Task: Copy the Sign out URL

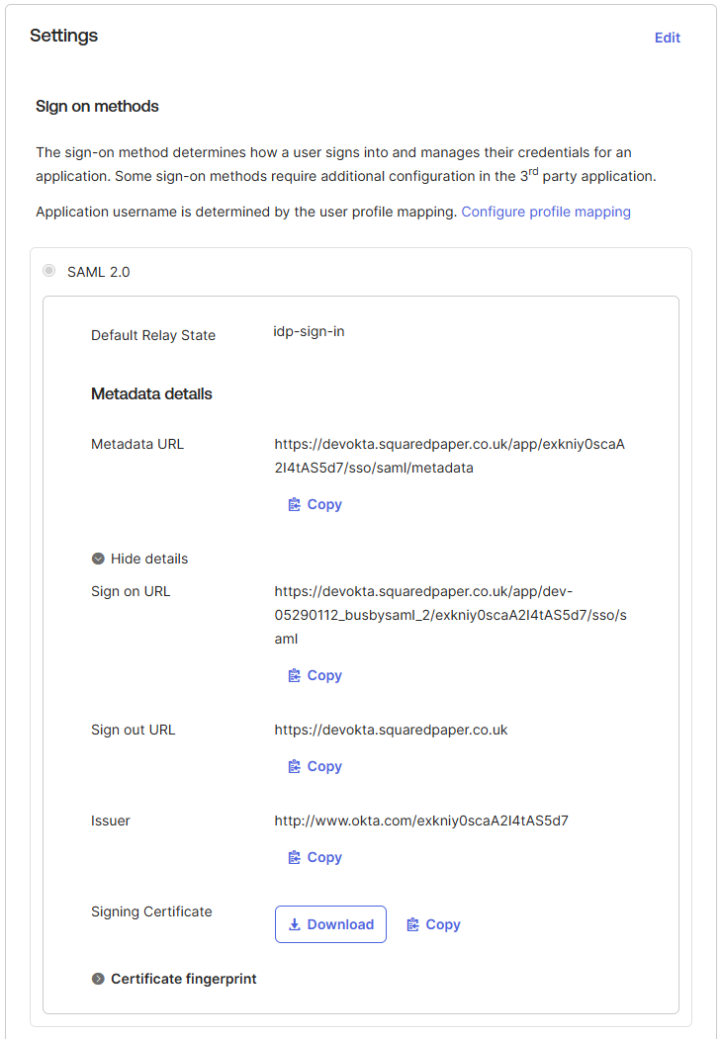Action: pos(315,766)
